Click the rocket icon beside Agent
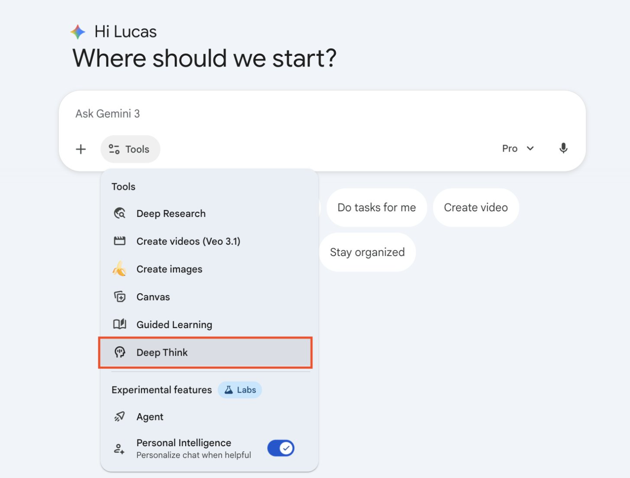This screenshot has width=630, height=478. tap(119, 417)
